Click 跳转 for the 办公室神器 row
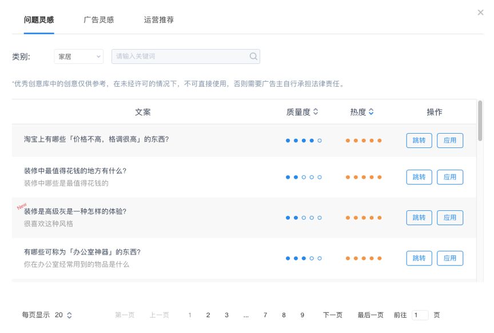This screenshot has width=494, height=333. (x=419, y=258)
